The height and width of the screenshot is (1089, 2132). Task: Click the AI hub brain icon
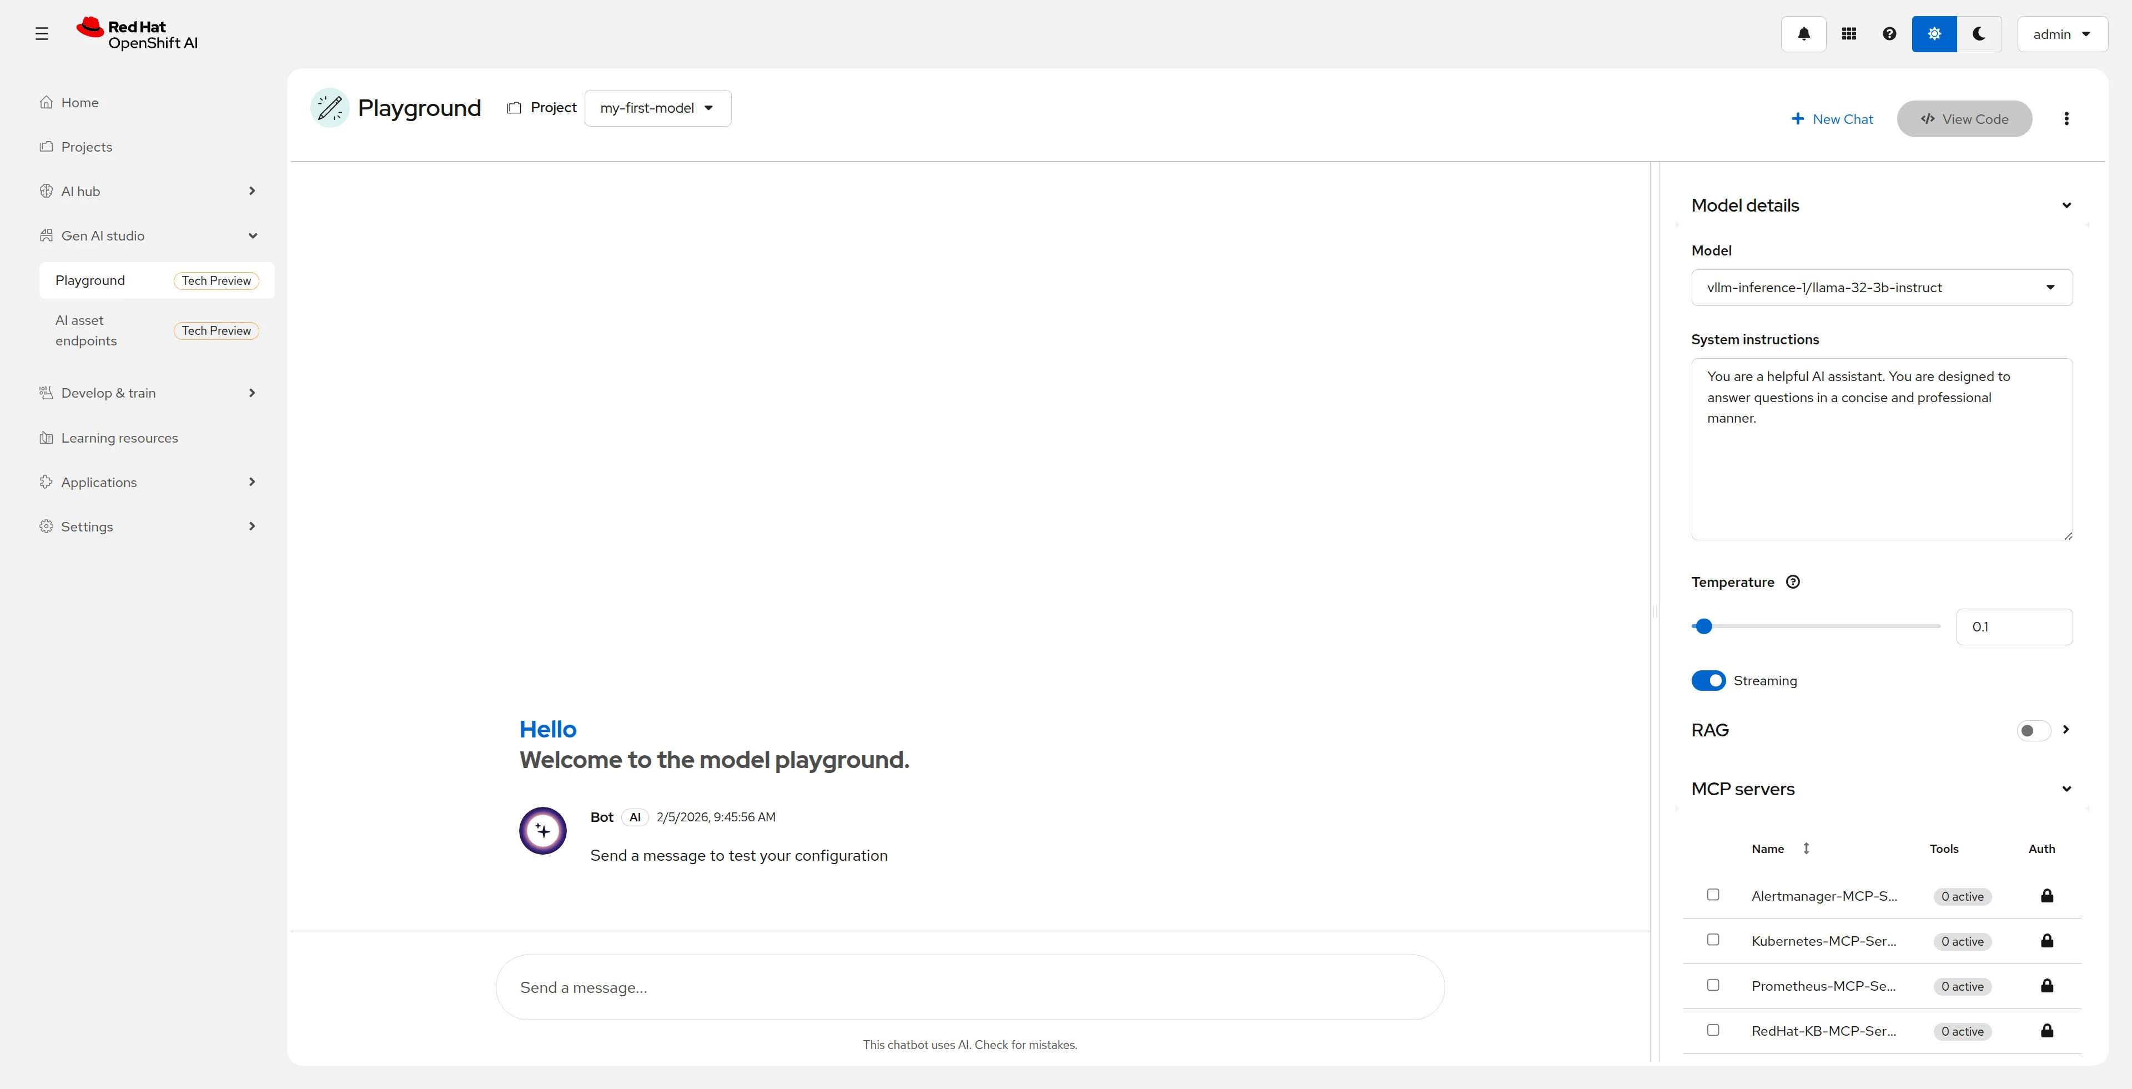[46, 191]
